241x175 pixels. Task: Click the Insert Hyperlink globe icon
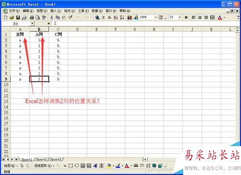97,17
